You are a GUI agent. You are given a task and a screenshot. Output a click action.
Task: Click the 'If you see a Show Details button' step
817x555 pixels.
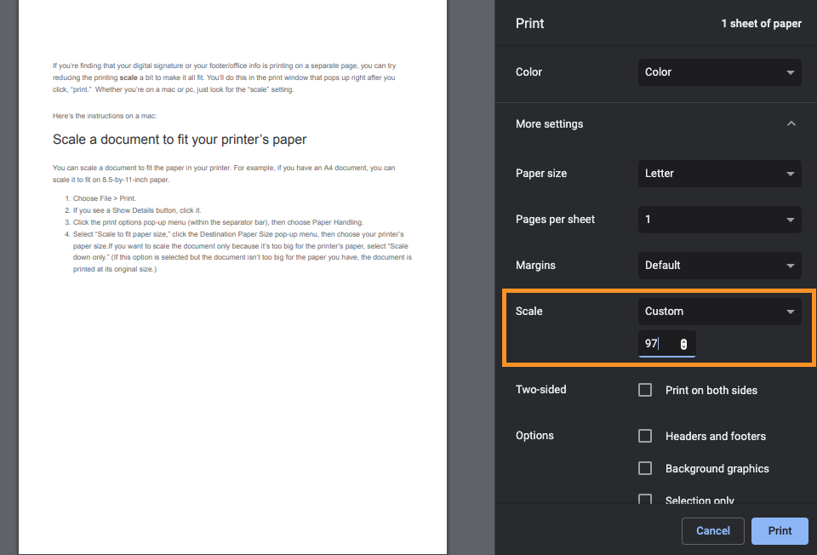[x=137, y=210]
